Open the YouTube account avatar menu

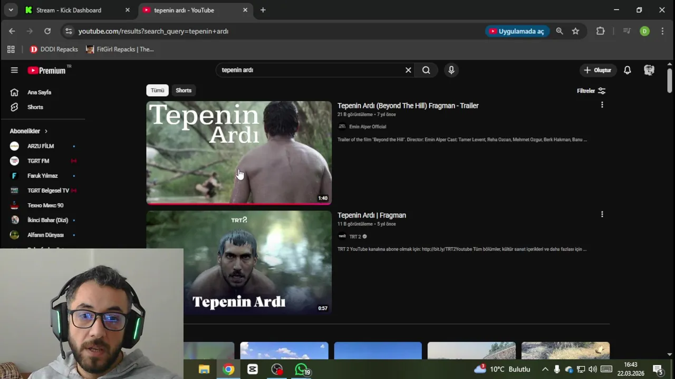click(649, 70)
